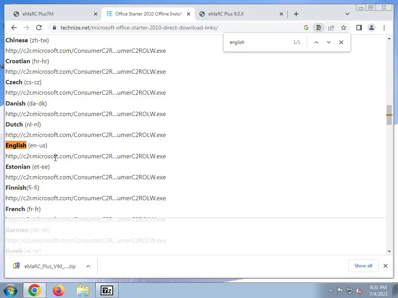Close the find bar
Screen dimensions: 398x298
[x=341, y=42]
